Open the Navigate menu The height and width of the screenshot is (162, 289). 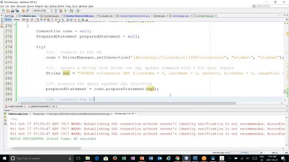pyautogui.click(x=21, y=6)
